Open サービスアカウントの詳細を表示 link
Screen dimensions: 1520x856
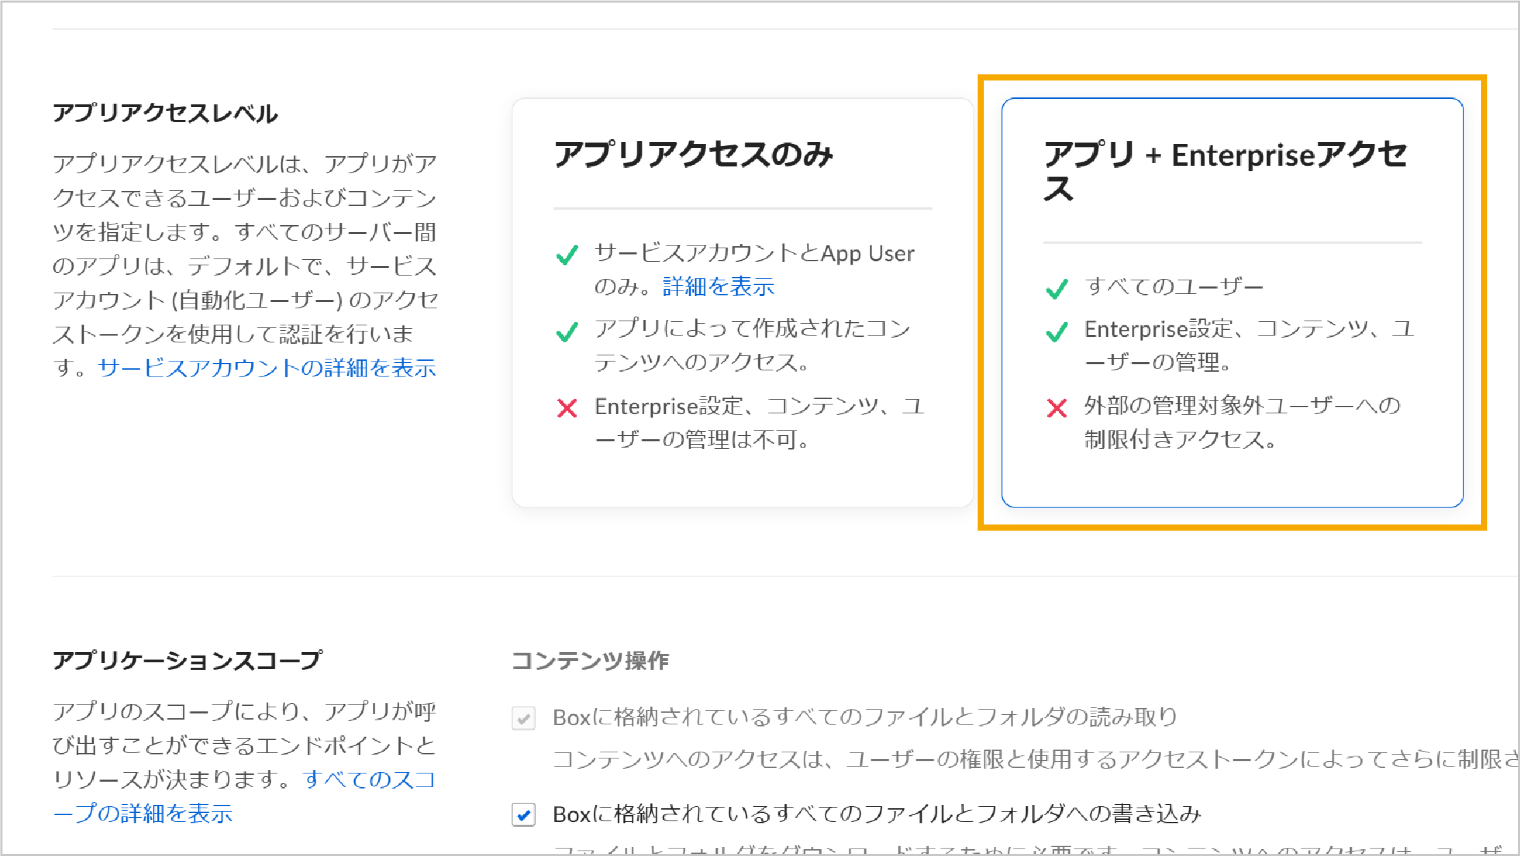(267, 368)
